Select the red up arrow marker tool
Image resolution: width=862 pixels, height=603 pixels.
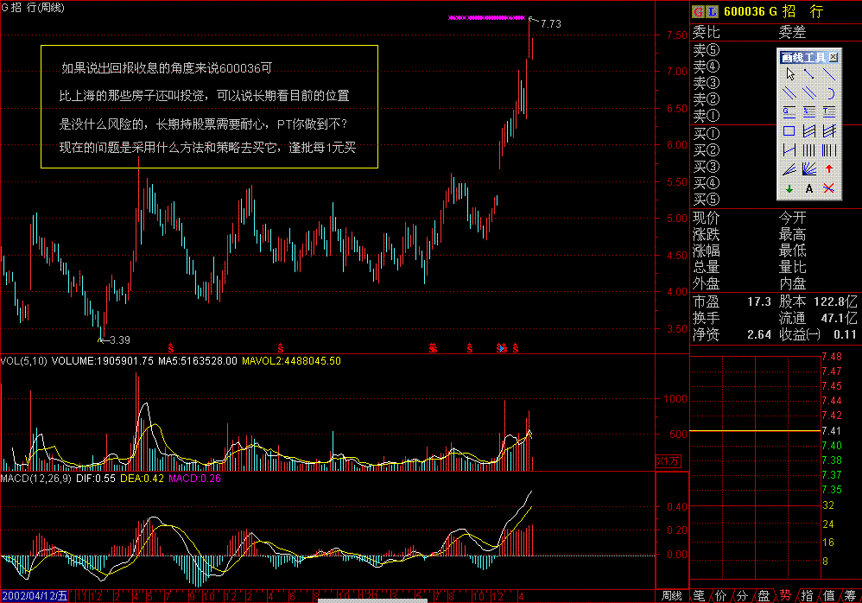click(x=829, y=169)
